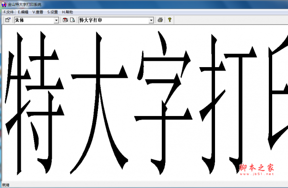This screenshot has height=188, width=288.
Task: Expand the font dropdown arrow
Action: click(x=56, y=20)
